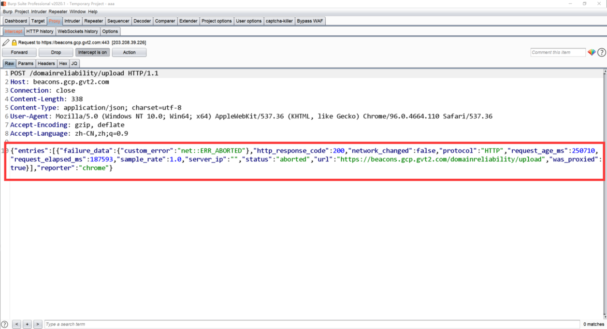Switch to the Target tab
The width and height of the screenshot is (607, 329).
38,21
